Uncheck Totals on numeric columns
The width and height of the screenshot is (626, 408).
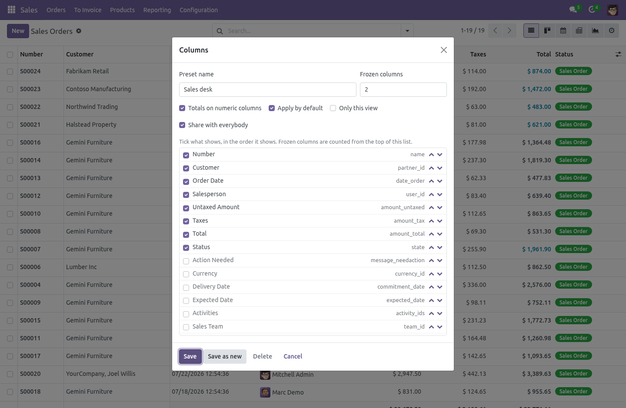click(x=182, y=108)
